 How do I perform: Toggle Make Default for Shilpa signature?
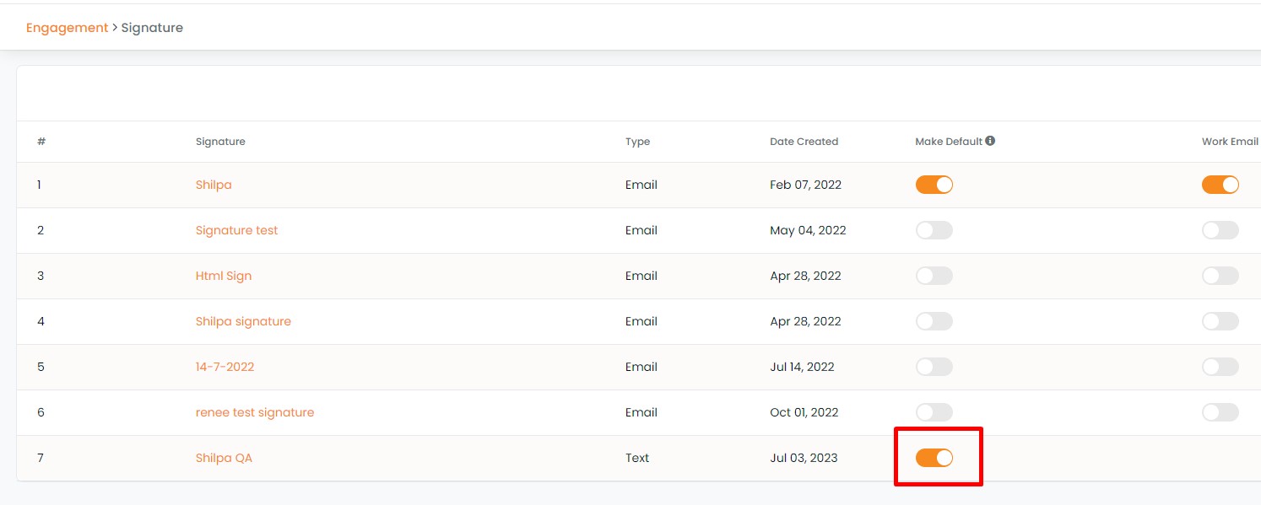[x=934, y=321]
